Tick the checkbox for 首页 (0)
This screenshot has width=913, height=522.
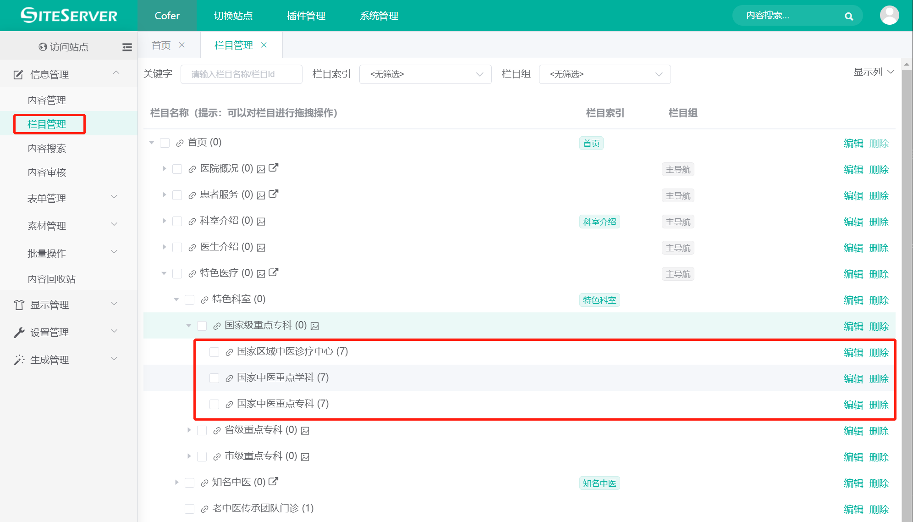pyautogui.click(x=165, y=143)
